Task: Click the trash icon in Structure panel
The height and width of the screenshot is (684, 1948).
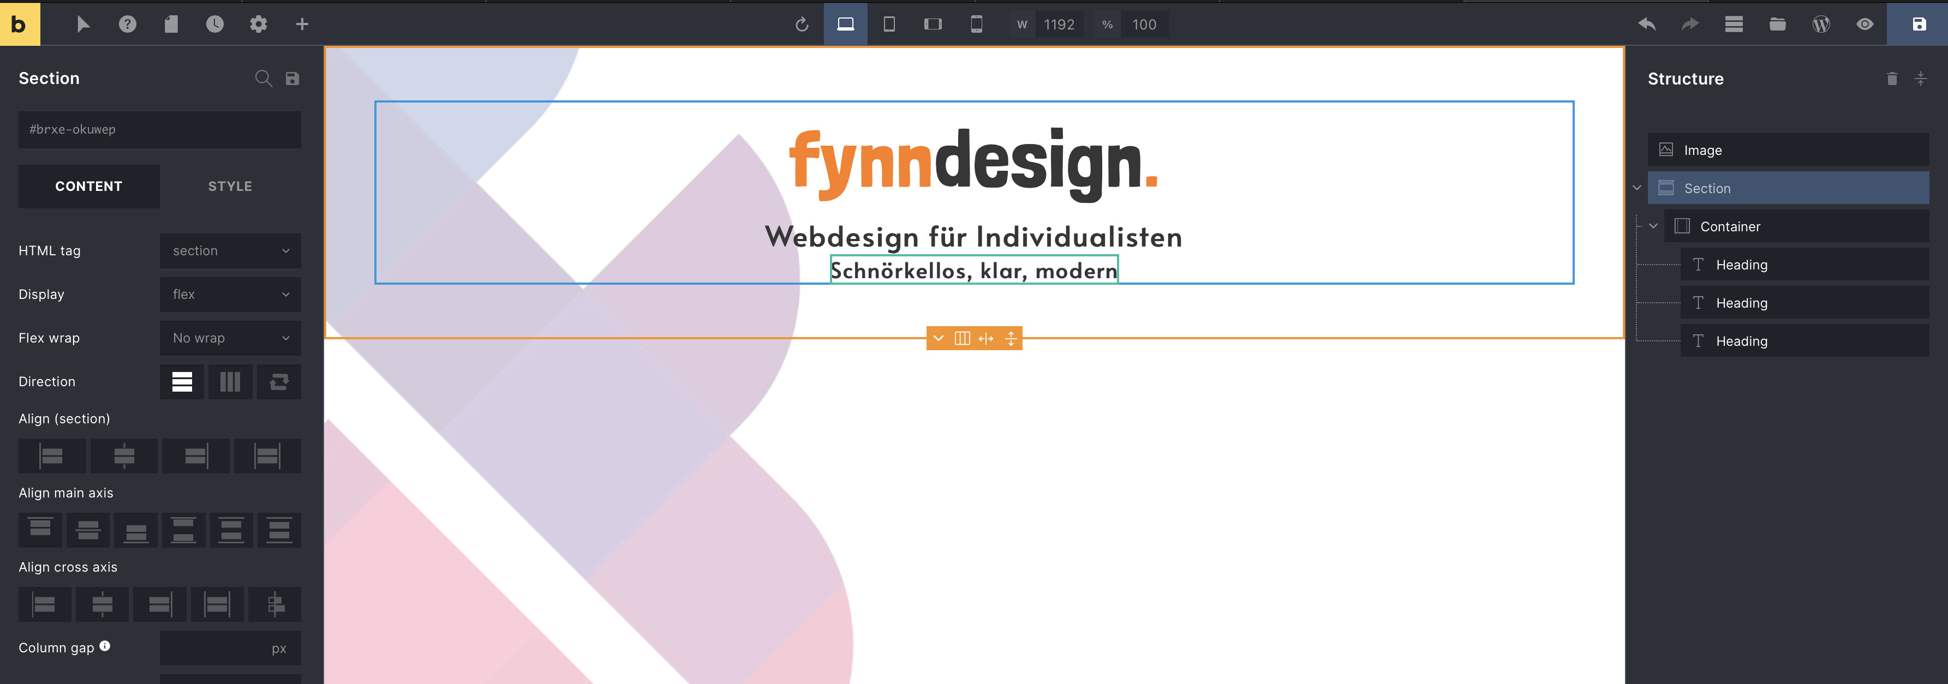Action: point(1891,79)
